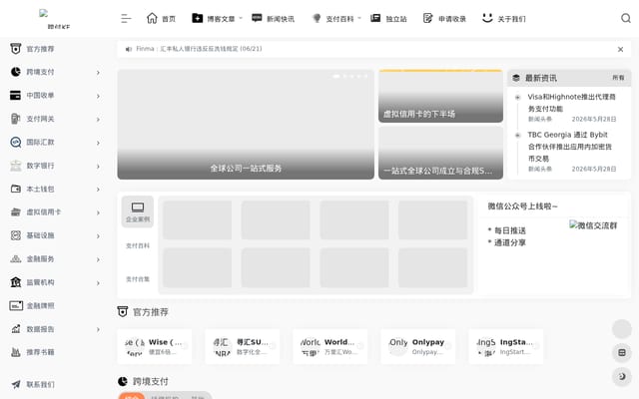Toggle dark mode with the moon button

click(622, 377)
